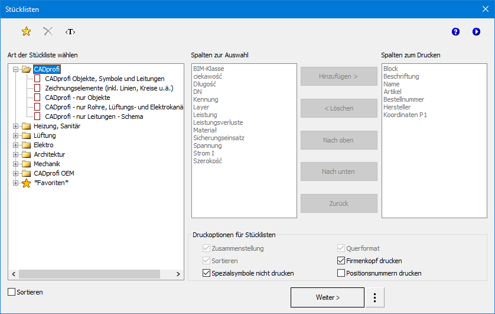Select CADprofi - nur Objekte list type
This screenshot has width=495, height=314.
click(77, 98)
